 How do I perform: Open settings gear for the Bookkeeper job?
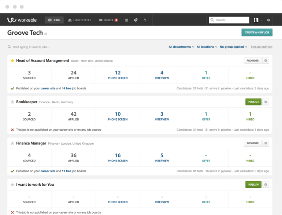[x=266, y=102]
